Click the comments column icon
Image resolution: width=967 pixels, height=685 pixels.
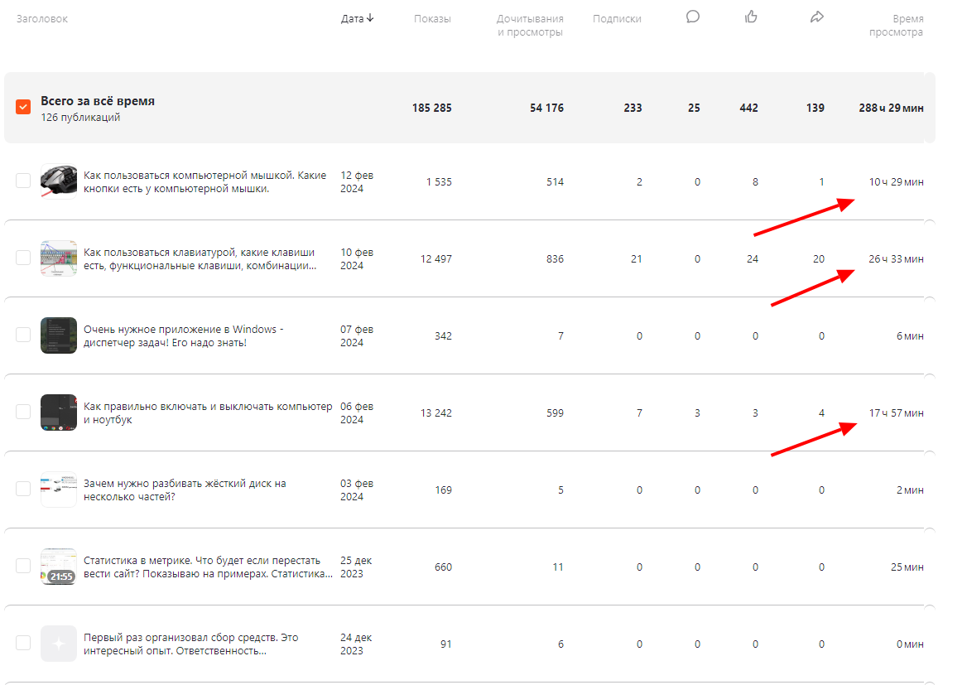click(693, 17)
